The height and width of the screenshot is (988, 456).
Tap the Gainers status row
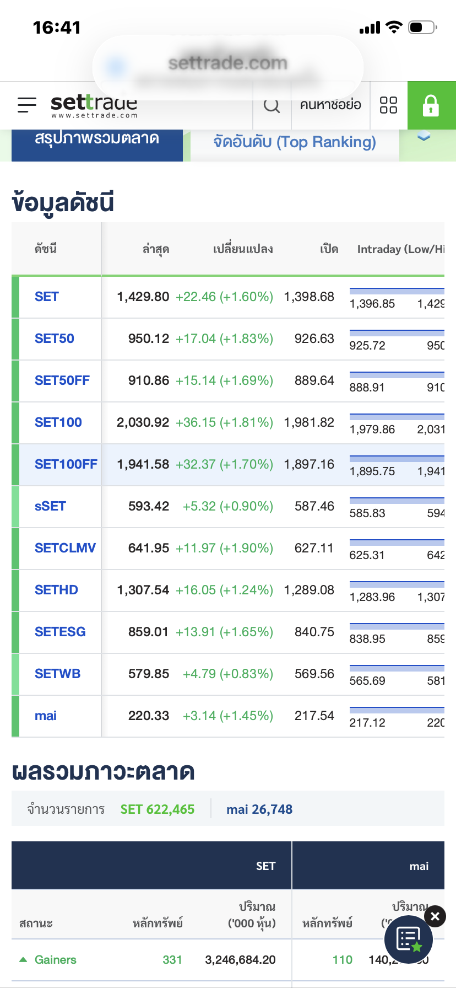(55, 960)
